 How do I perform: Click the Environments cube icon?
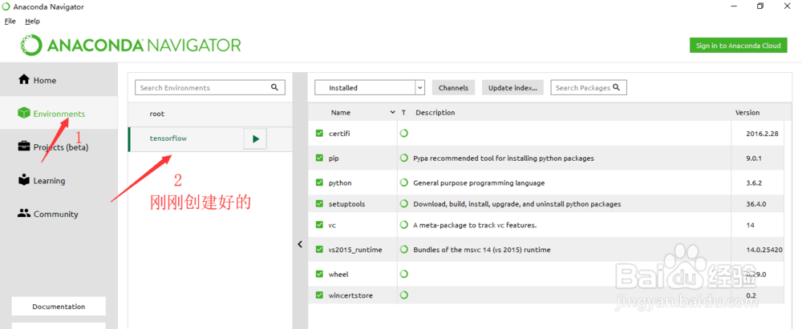pos(24,113)
